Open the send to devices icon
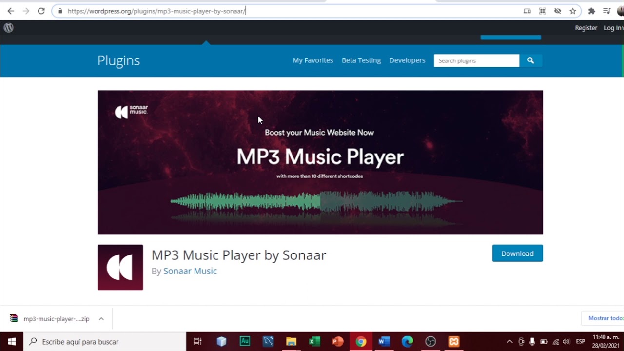 point(527,11)
